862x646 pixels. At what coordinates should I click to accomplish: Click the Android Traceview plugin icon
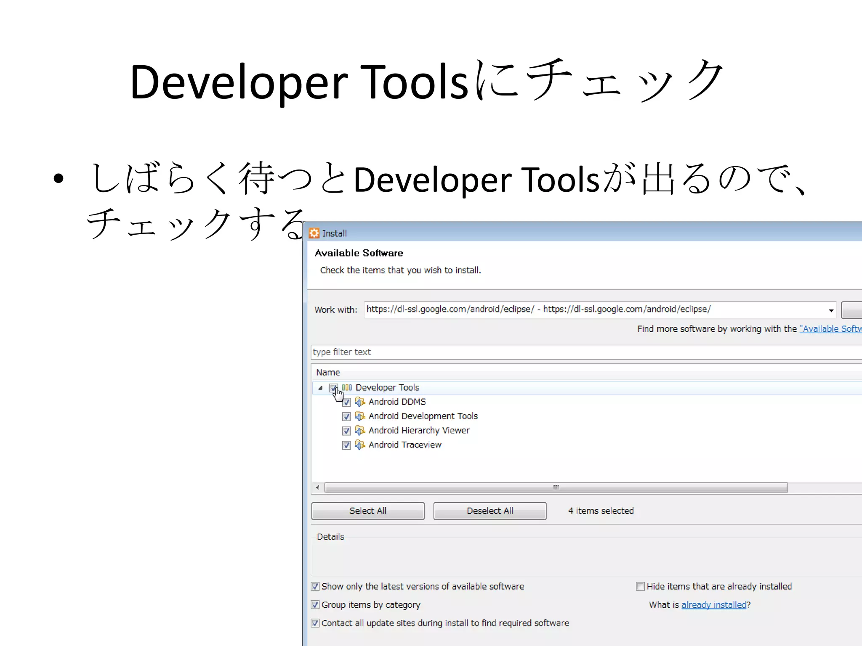(360, 445)
